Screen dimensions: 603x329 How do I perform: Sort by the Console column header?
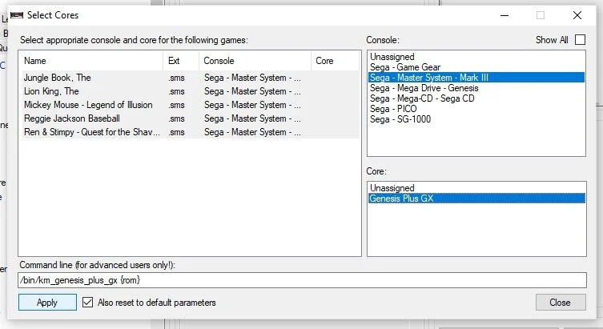point(255,61)
